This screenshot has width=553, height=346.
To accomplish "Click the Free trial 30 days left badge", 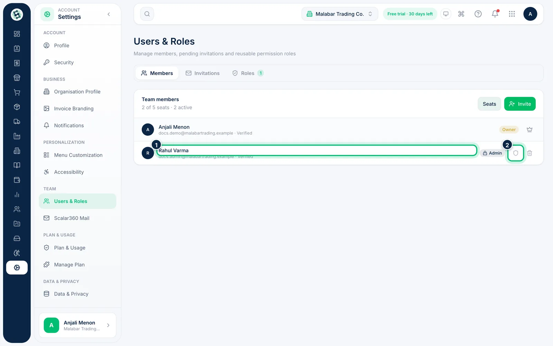I will (x=410, y=14).
